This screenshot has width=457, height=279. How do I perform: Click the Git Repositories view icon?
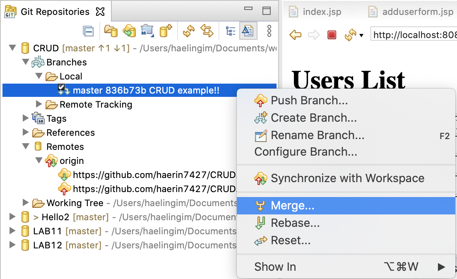coord(10,12)
